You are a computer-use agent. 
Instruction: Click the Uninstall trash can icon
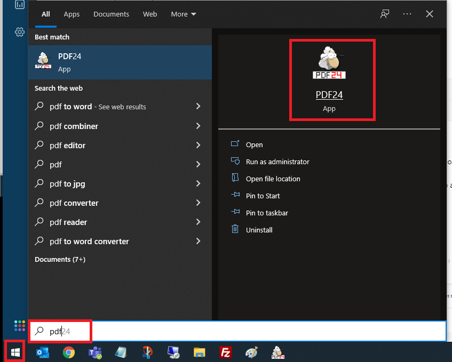235,229
